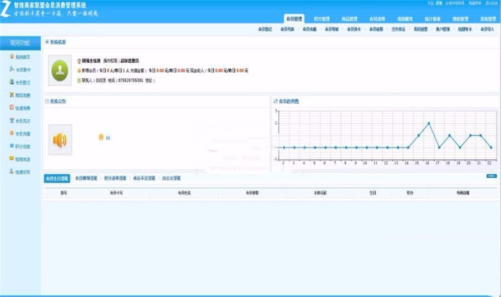501x297 pixels.
Task: Switch to the 积分管理 top tab
Action: [x=322, y=19]
